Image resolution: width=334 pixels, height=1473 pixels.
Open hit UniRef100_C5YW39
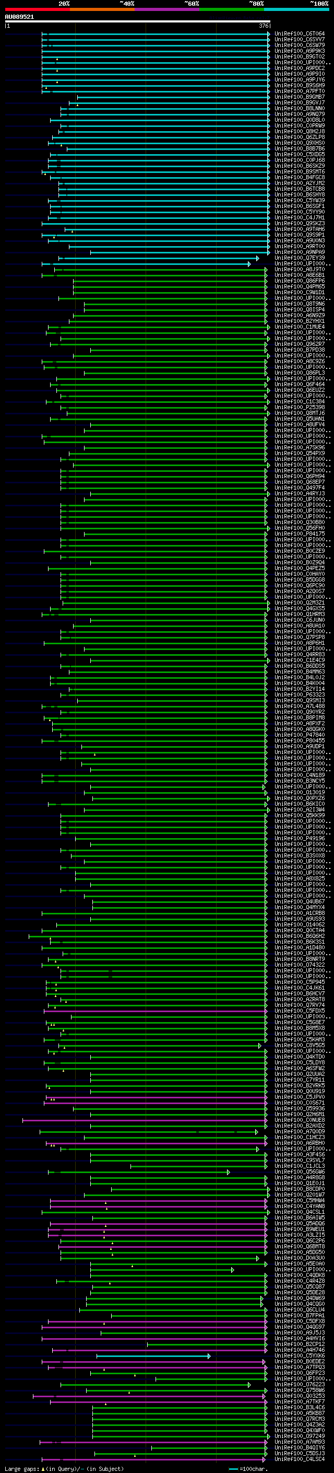pyautogui.click(x=299, y=200)
